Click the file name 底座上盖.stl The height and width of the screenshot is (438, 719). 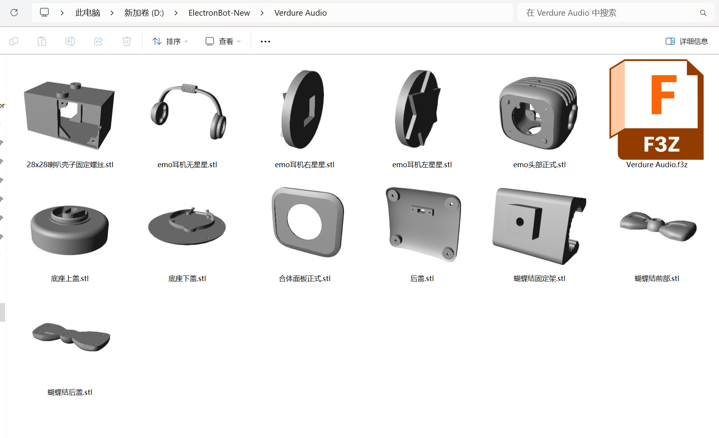point(70,279)
